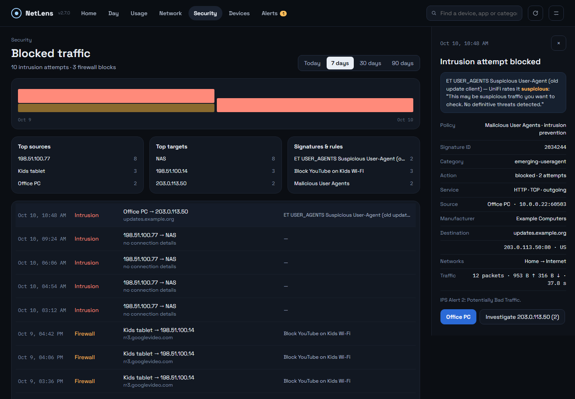Select NAS in Top targets
The height and width of the screenshot is (399, 575).
pyautogui.click(x=216, y=159)
